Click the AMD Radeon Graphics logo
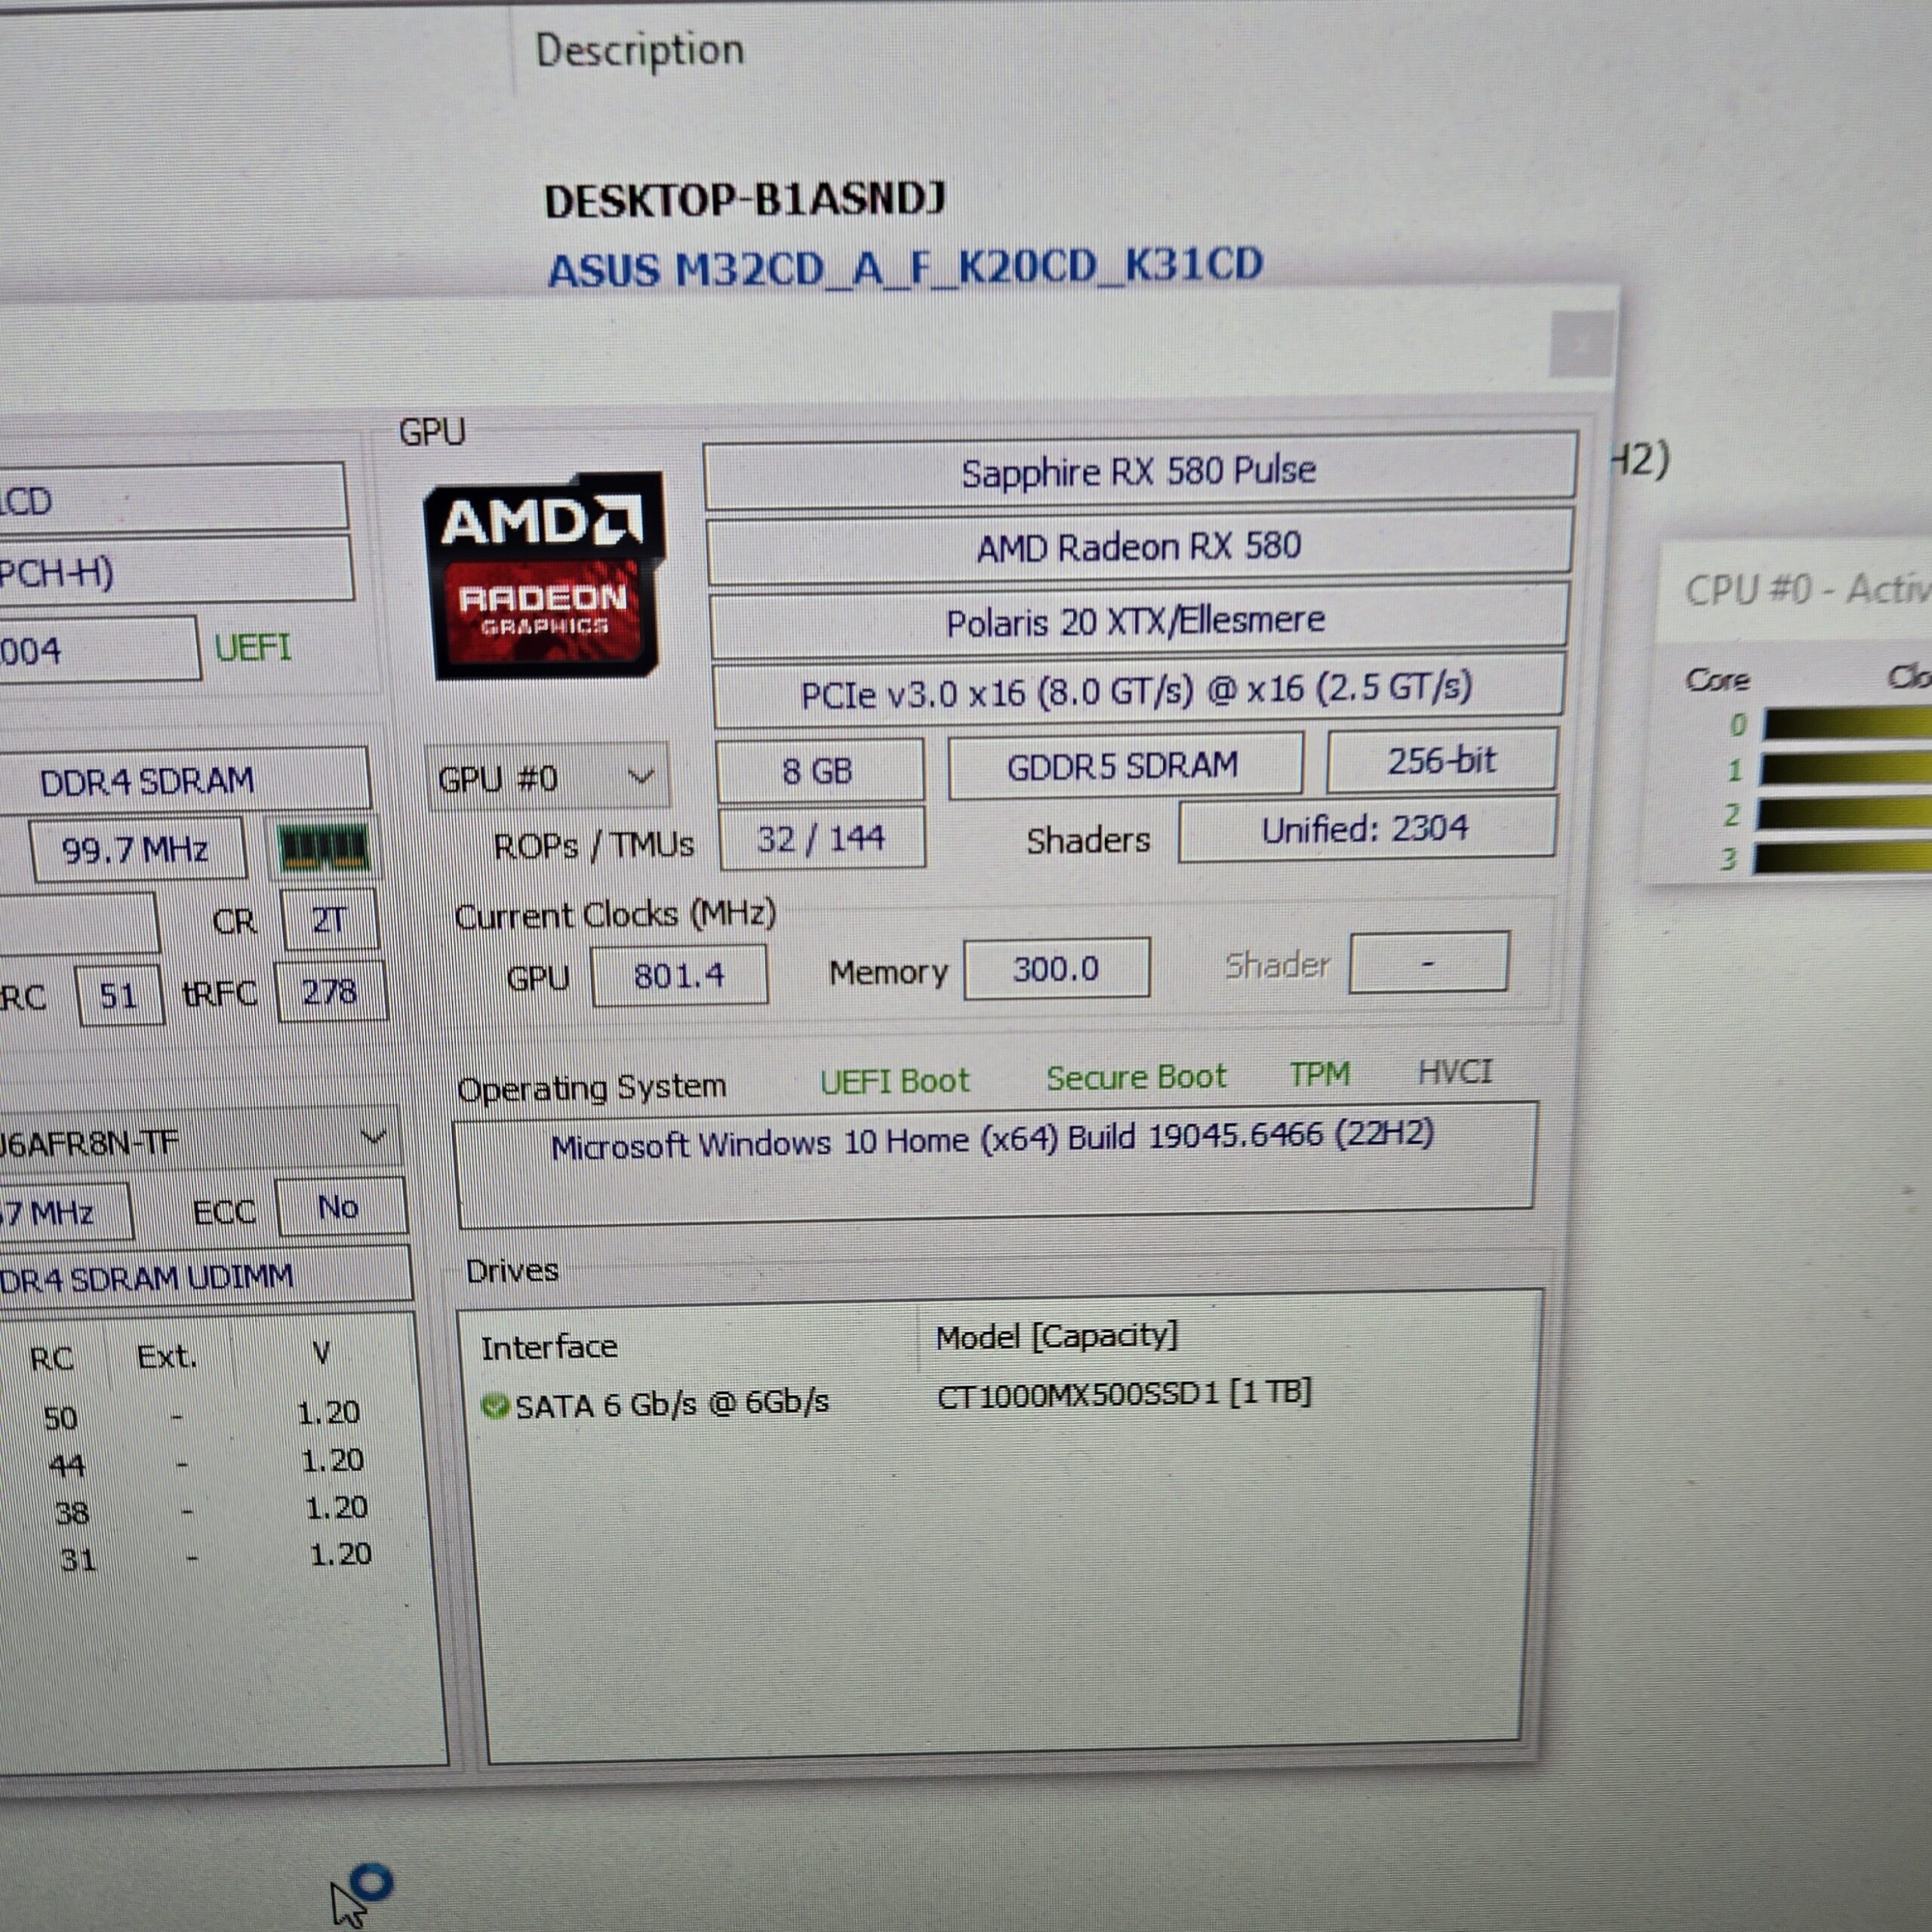 pos(546,576)
